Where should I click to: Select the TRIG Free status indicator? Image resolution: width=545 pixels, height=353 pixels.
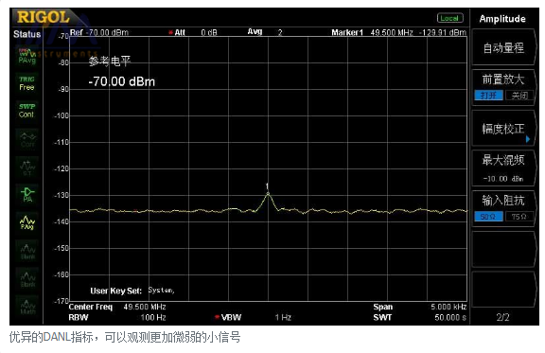click(26, 83)
